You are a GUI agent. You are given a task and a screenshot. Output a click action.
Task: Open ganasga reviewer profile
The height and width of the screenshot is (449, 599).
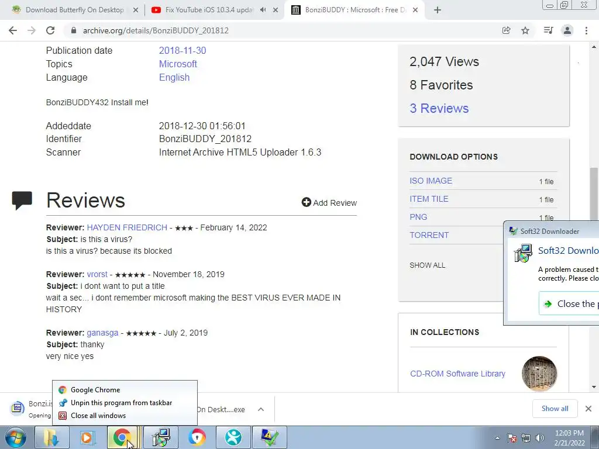pyautogui.click(x=102, y=333)
